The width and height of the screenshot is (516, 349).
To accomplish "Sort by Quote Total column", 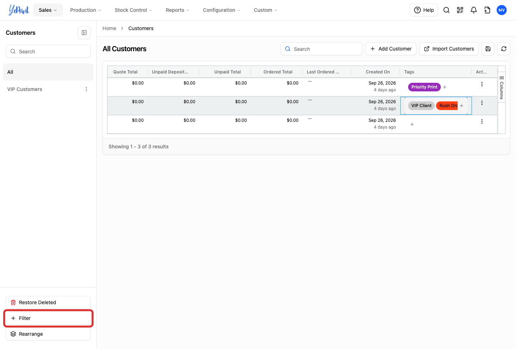I will [x=125, y=72].
